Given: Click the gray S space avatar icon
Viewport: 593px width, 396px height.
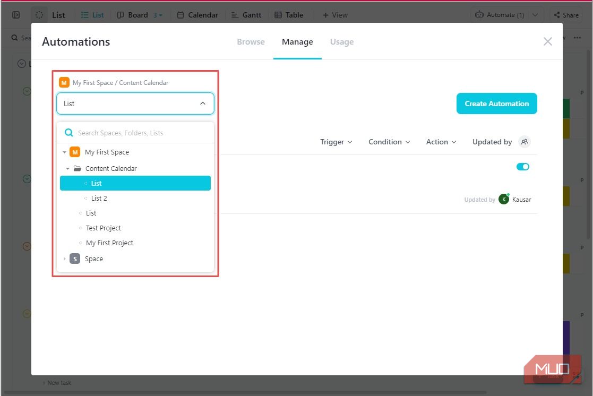Looking at the screenshot, I should click(x=75, y=259).
